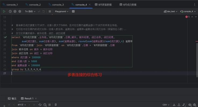The image size is (198, 107).
Task: Click the auto-refresh clock icon in results toolbar
Action: click(45, 105)
